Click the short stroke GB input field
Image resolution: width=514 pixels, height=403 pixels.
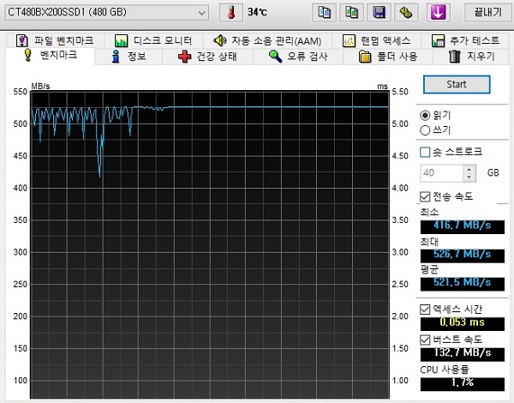[442, 173]
